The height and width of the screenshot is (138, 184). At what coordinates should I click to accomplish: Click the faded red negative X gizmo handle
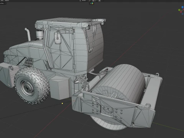coord(181,12)
